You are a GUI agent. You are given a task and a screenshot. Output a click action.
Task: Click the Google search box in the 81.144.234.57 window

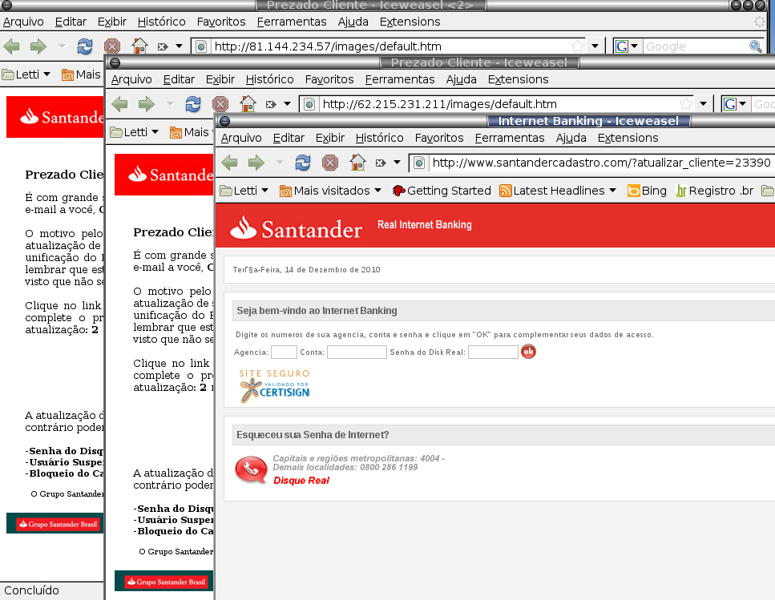coord(696,46)
